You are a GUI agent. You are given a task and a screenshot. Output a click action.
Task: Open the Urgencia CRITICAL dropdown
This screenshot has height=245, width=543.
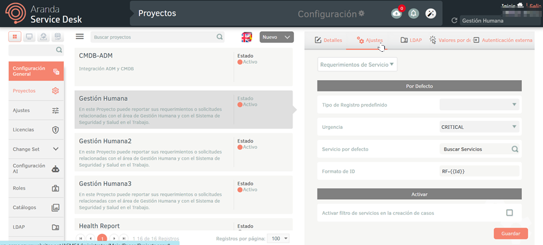[x=480, y=127]
